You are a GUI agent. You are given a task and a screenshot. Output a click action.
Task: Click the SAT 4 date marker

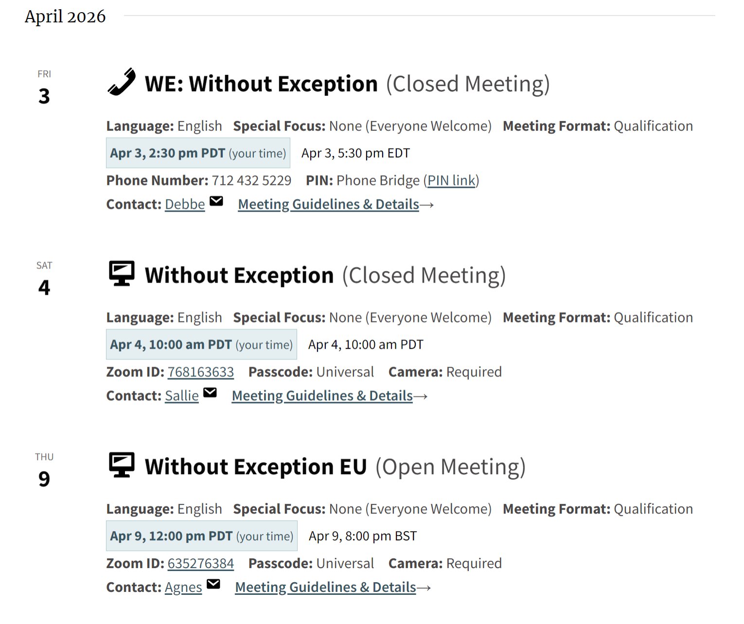(x=44, y=277)
